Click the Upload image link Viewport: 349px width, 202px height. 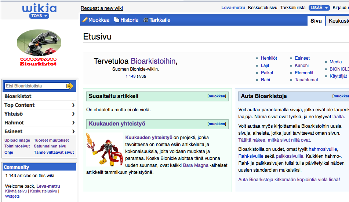click(17, 140)
